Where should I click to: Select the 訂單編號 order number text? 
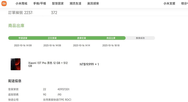[33, 13]
